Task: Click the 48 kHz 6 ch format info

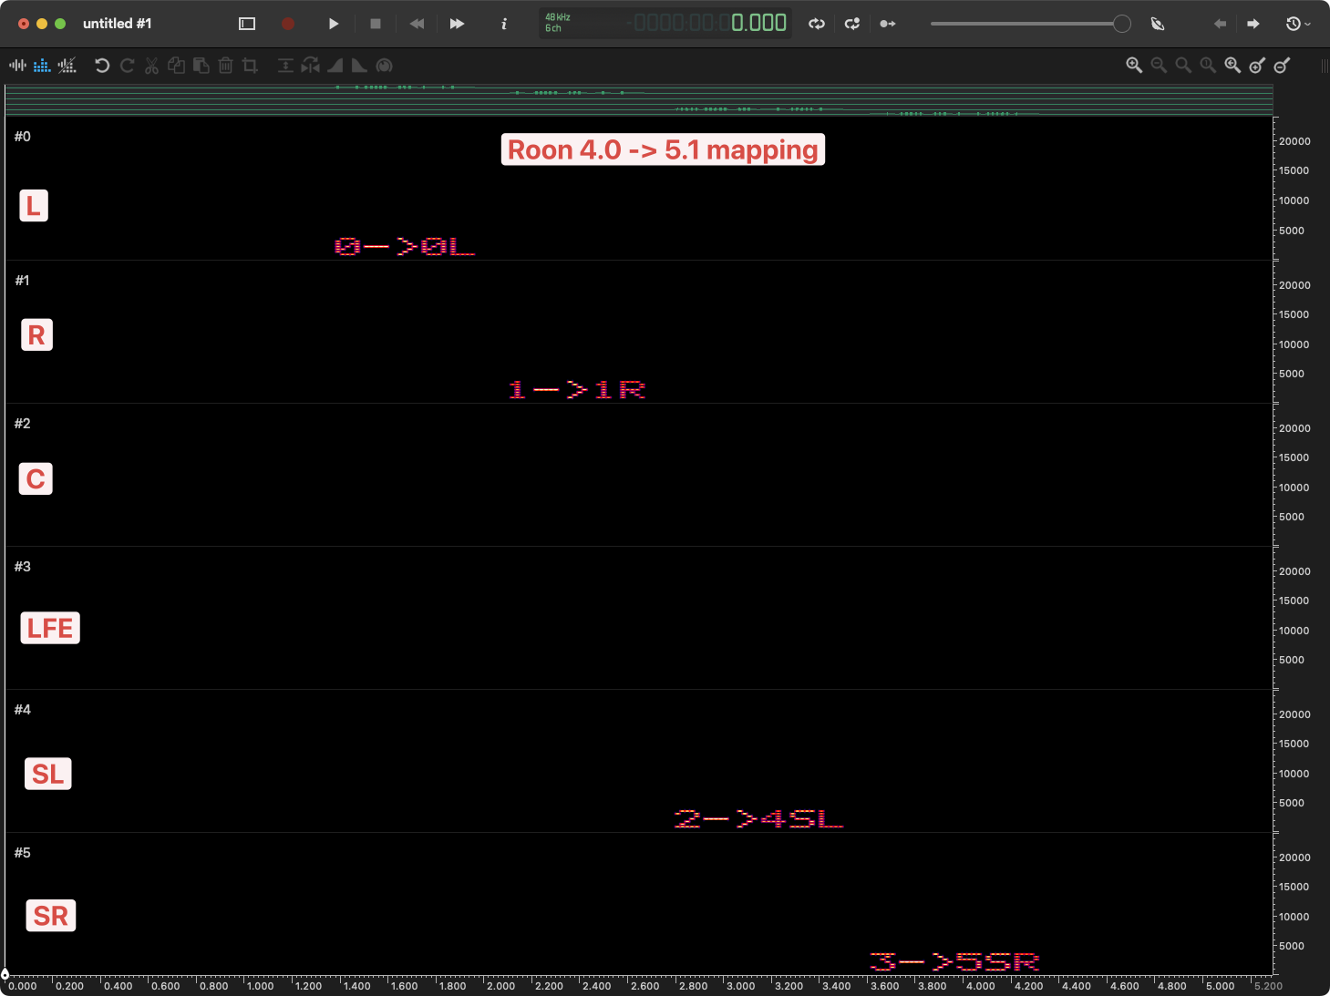Action: [x=557, y=23]
